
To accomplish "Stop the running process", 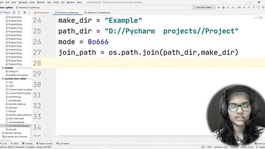I will coord(233,7).
